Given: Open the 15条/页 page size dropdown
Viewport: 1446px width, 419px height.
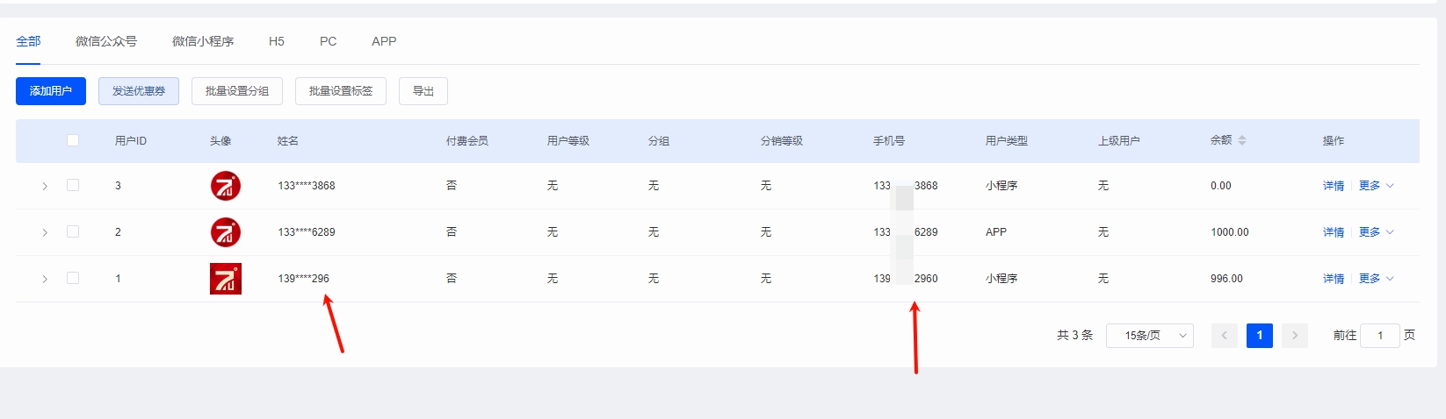Looking at the screenshot, I should (1150, 336).
